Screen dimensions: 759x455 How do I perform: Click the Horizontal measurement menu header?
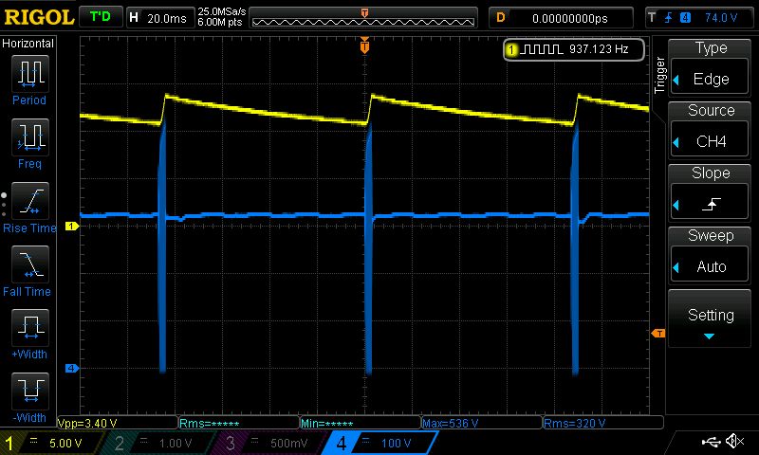tap(28, 44)
